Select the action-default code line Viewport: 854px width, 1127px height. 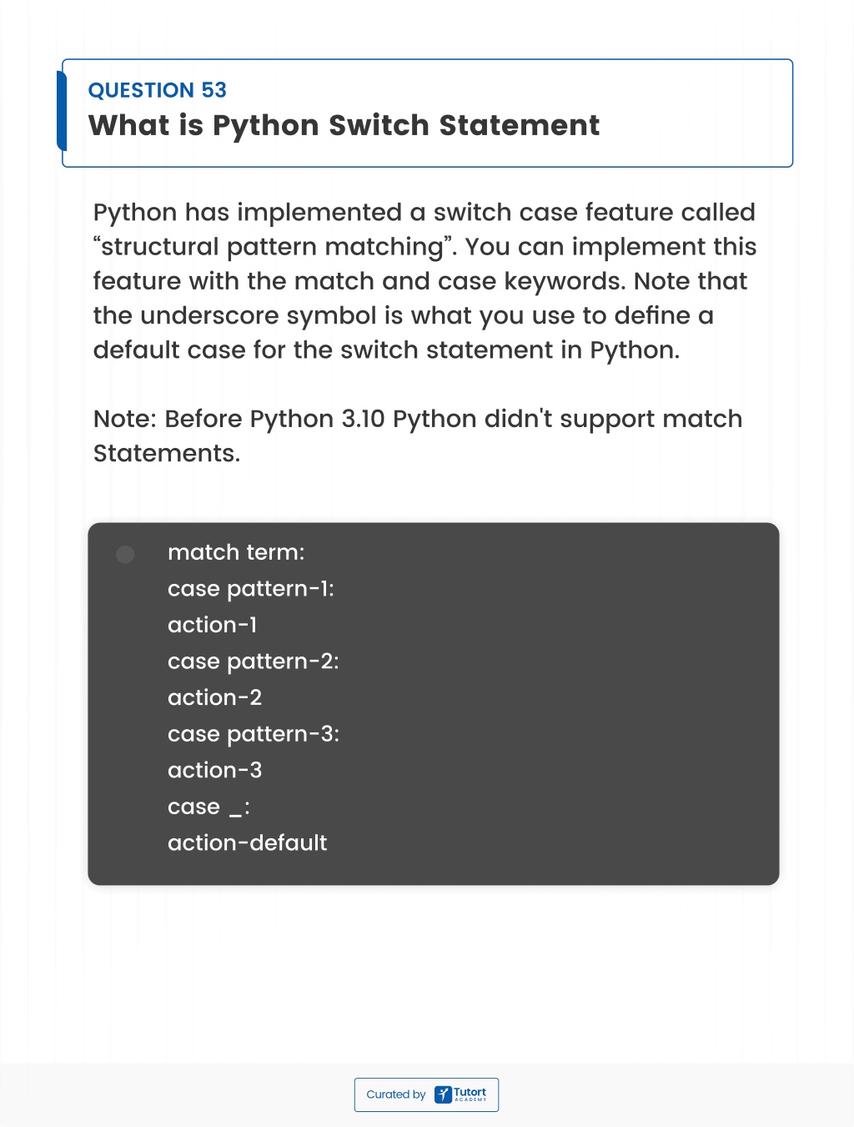[x=248, y=843]
